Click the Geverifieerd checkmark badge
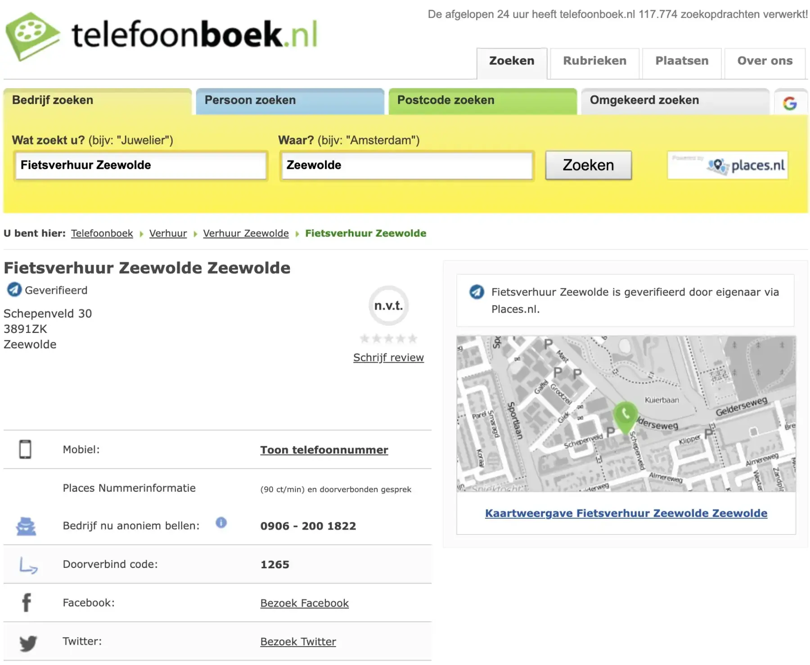 coord(14,289)
